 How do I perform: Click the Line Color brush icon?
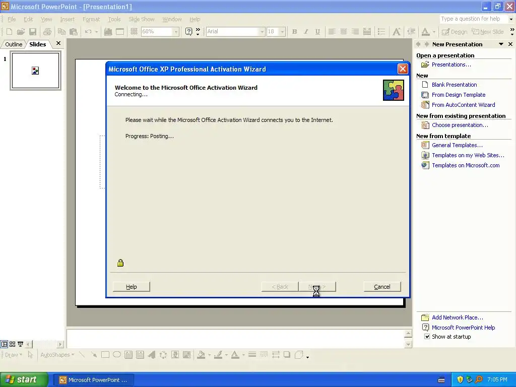pyautogui.click(x=218, y=355)
